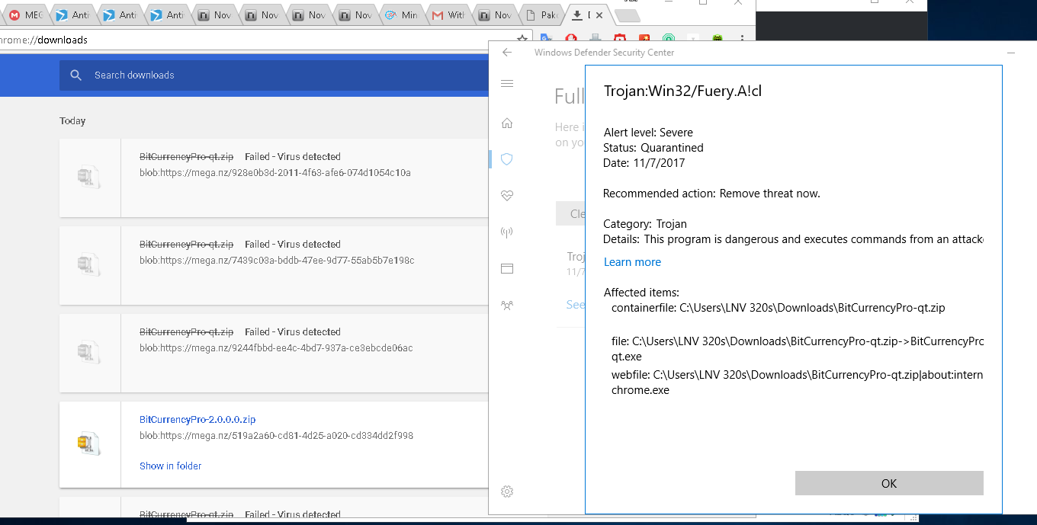Select Virus & threat protection shield icon
Screen dimensions: 1037x525
(507, 159)
